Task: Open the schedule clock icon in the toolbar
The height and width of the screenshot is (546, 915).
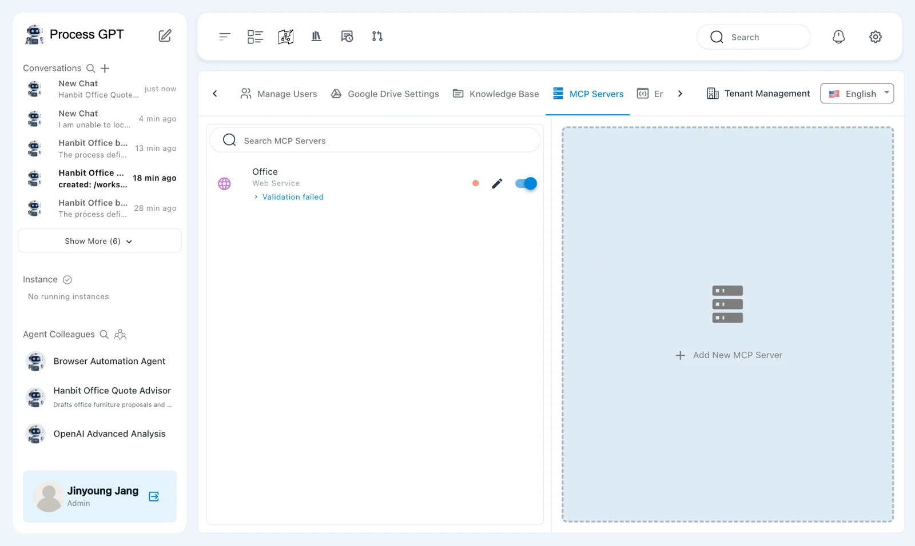Action: click(347, 37)
